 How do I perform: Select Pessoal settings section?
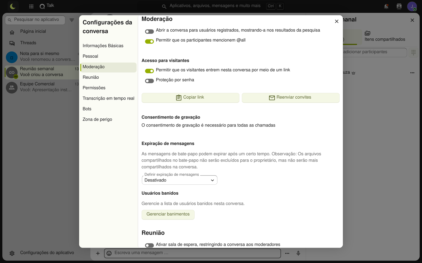tap(108, 56)
